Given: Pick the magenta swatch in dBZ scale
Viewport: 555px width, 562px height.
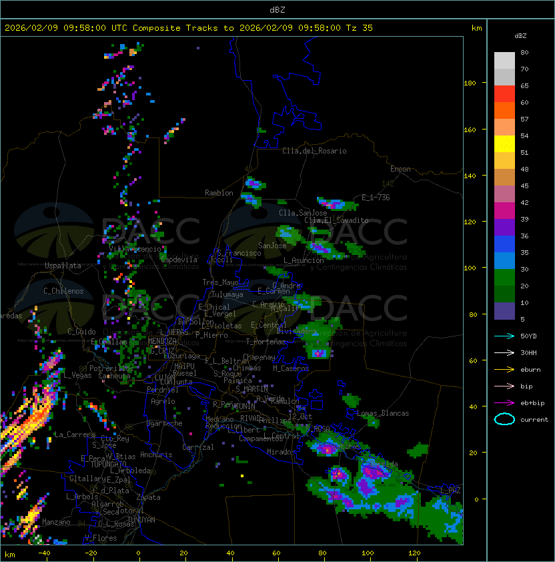Looking at the screenshot, I should 504,211.
